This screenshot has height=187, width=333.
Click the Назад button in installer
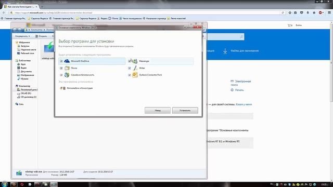[x=158, y=111]
